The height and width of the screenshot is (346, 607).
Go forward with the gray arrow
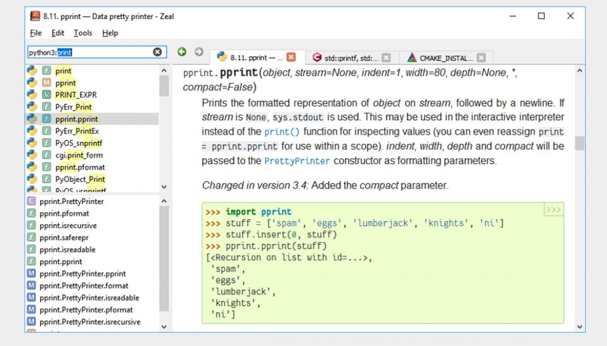point(199,52)
